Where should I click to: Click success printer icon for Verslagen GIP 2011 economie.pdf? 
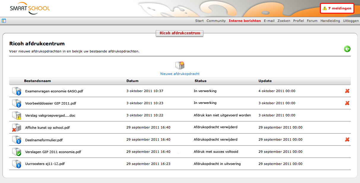point(17,152)
